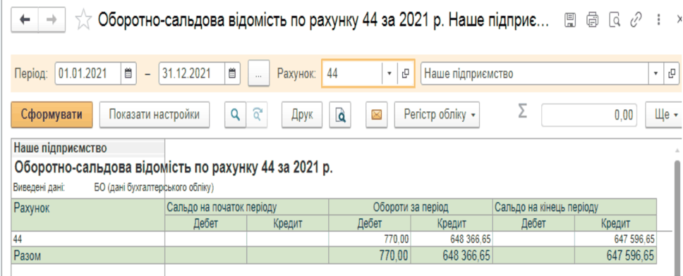Viewport: 683px width, 276px height.
Task: Expand the Наше підприємство organization dropdown
Action: point(655,74)
